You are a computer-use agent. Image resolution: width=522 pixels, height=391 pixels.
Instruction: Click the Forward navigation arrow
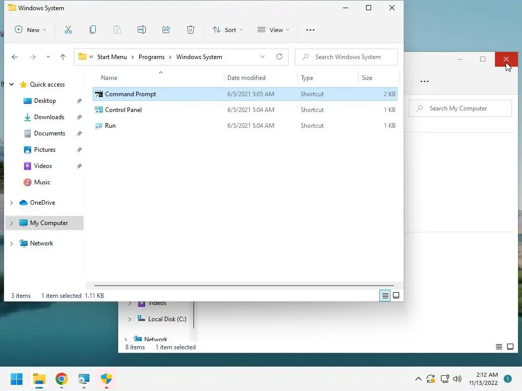33,57
